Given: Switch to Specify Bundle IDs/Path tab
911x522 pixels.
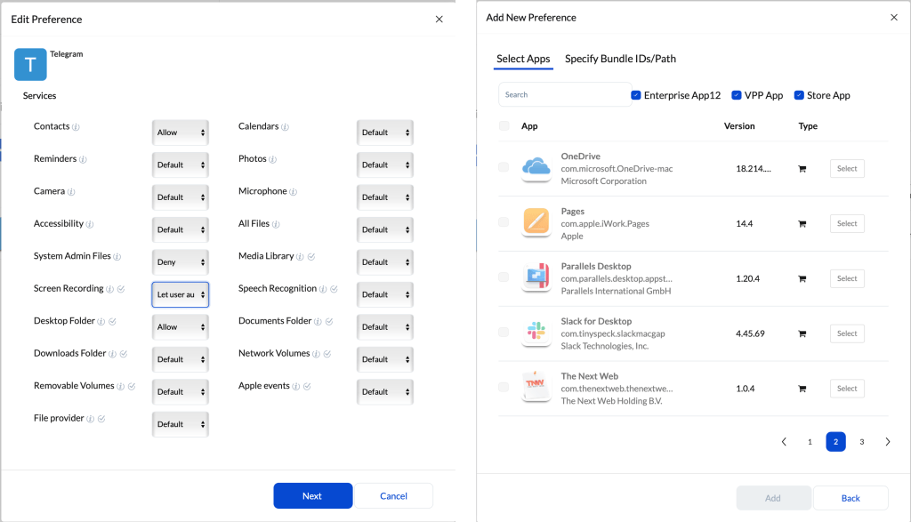Looking at the screenshot, I should coord(620,59).
